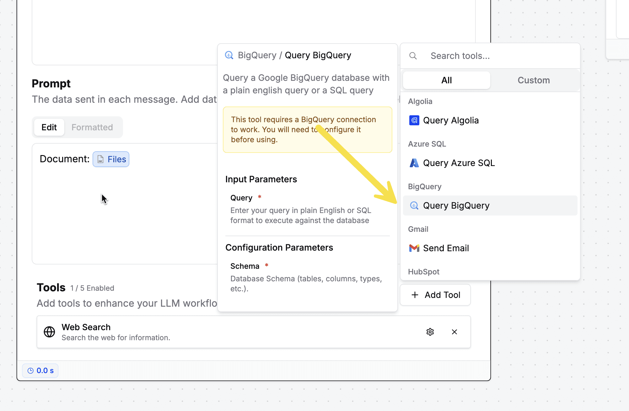Click the Files variable chip

(x=111, y=159)
